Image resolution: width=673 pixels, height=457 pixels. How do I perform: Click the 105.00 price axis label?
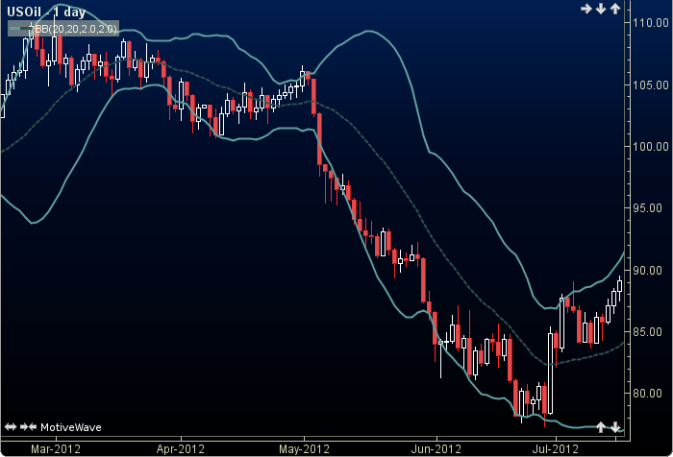(651, 84)
